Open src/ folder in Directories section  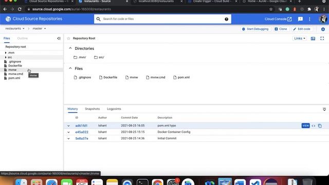(x=99, y=57)
